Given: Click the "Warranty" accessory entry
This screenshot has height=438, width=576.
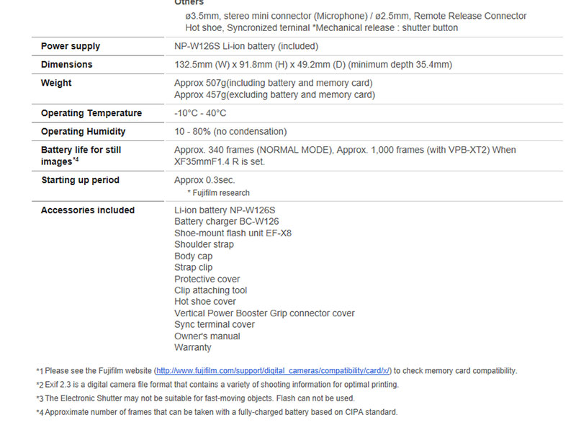Looking at the screenshot, I should tap(193, 348).
